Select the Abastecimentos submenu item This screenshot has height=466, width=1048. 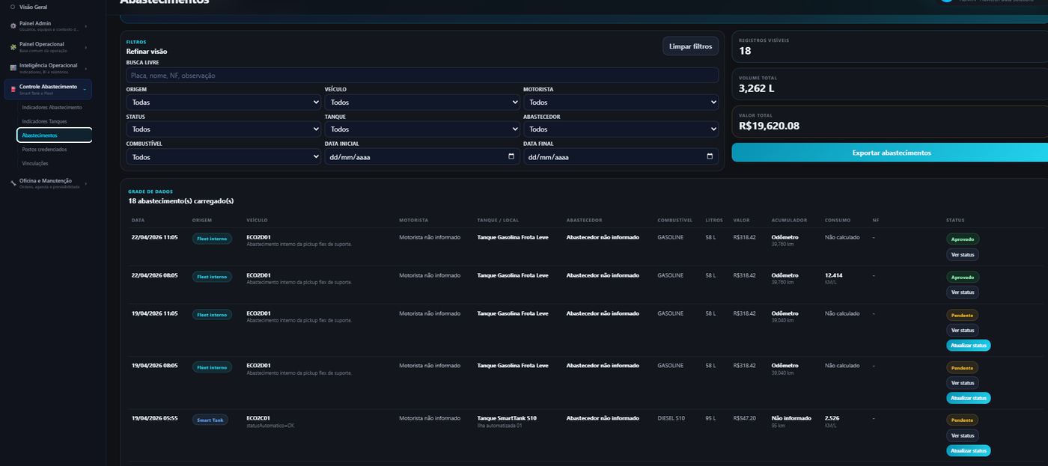pyautogui.click(x=54, y=135)
